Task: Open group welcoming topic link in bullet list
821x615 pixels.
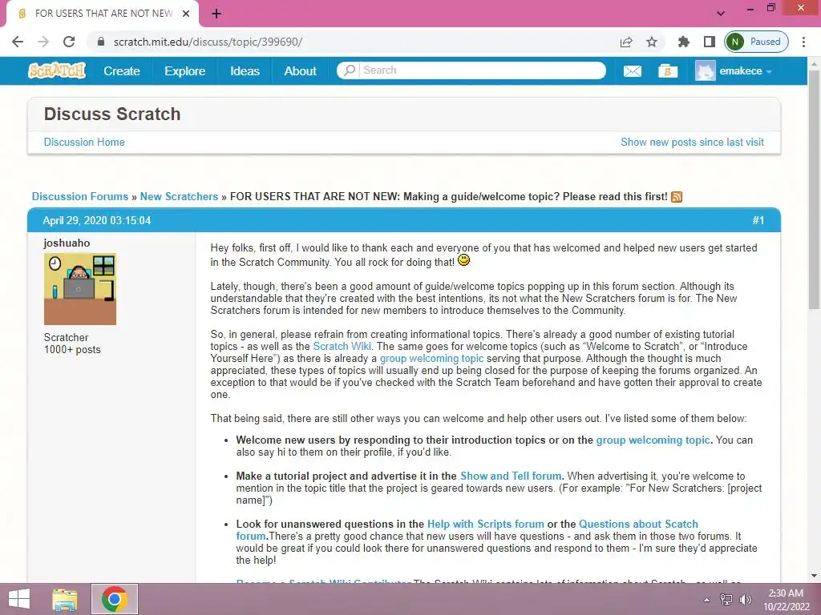Action: [x=653, y=440]
